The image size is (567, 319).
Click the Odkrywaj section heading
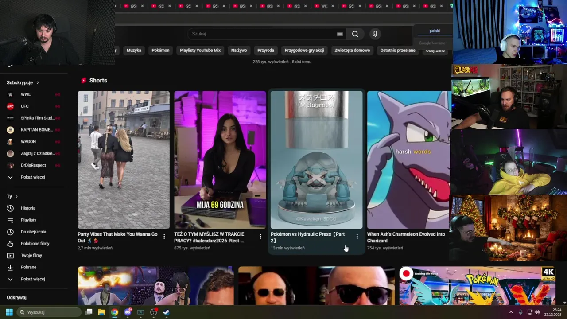16,298
